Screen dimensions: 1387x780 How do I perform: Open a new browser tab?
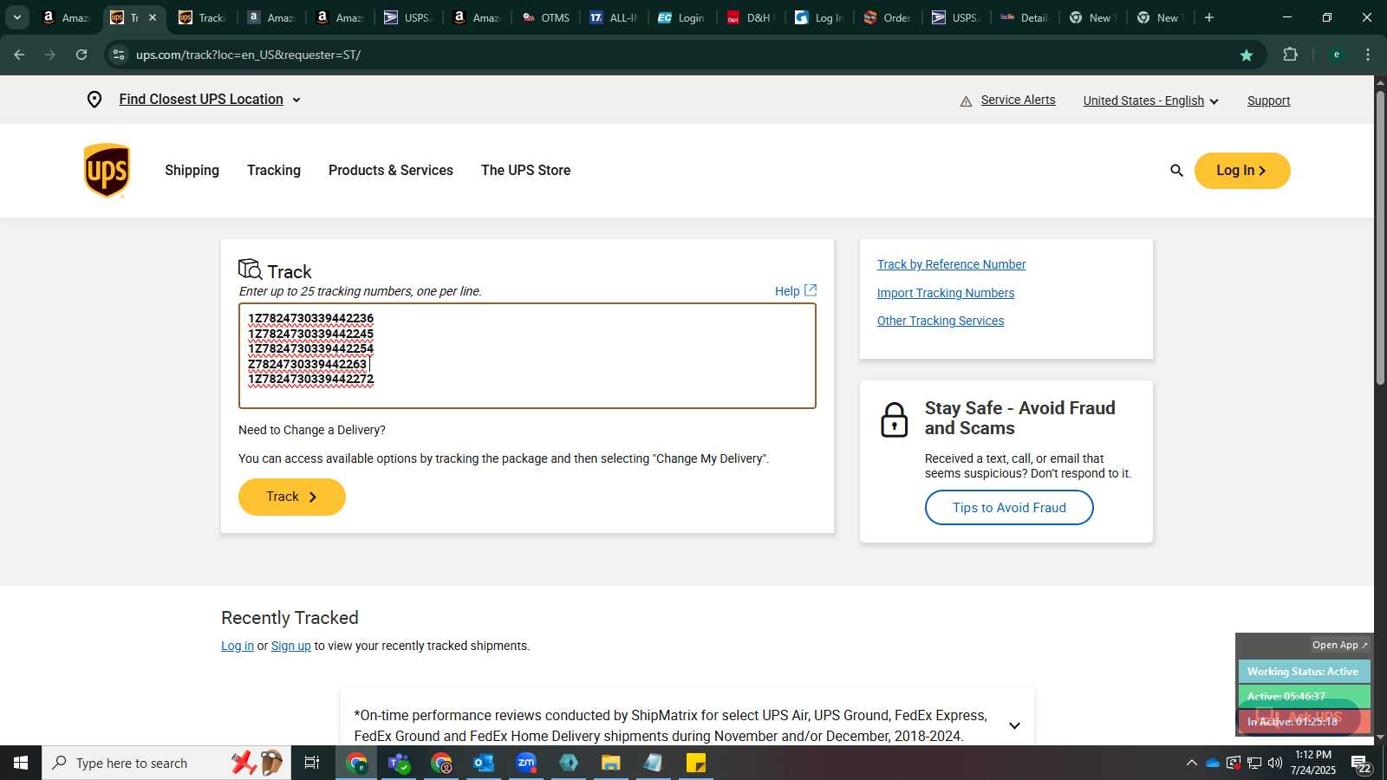(1209, 17)
